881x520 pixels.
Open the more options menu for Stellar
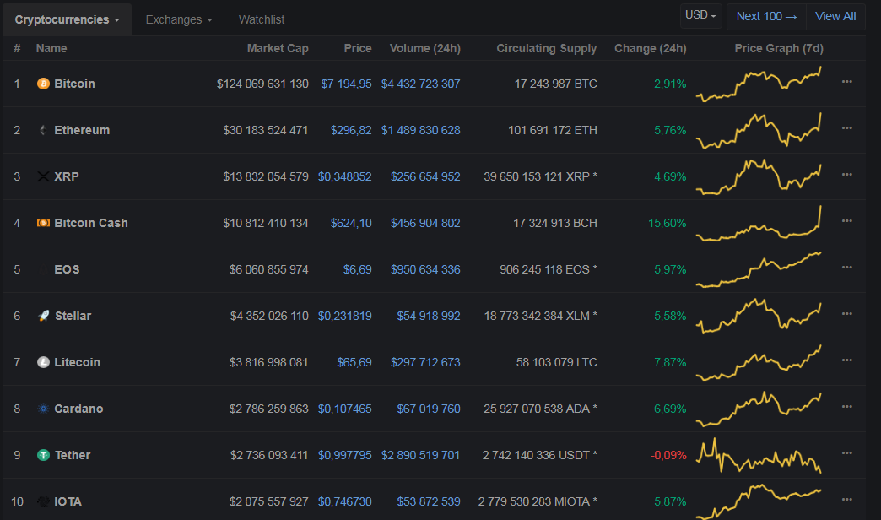click(846, 314)
